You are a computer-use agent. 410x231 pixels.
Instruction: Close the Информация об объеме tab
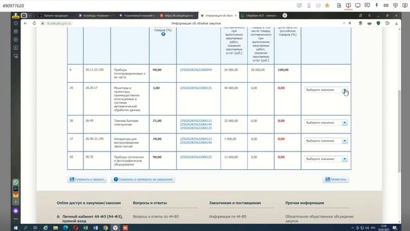(236, 15)
